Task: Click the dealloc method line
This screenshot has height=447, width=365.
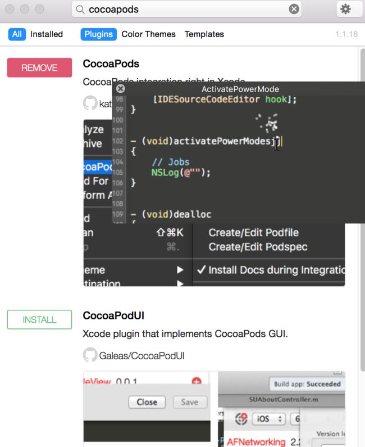Action: point(171,214)
